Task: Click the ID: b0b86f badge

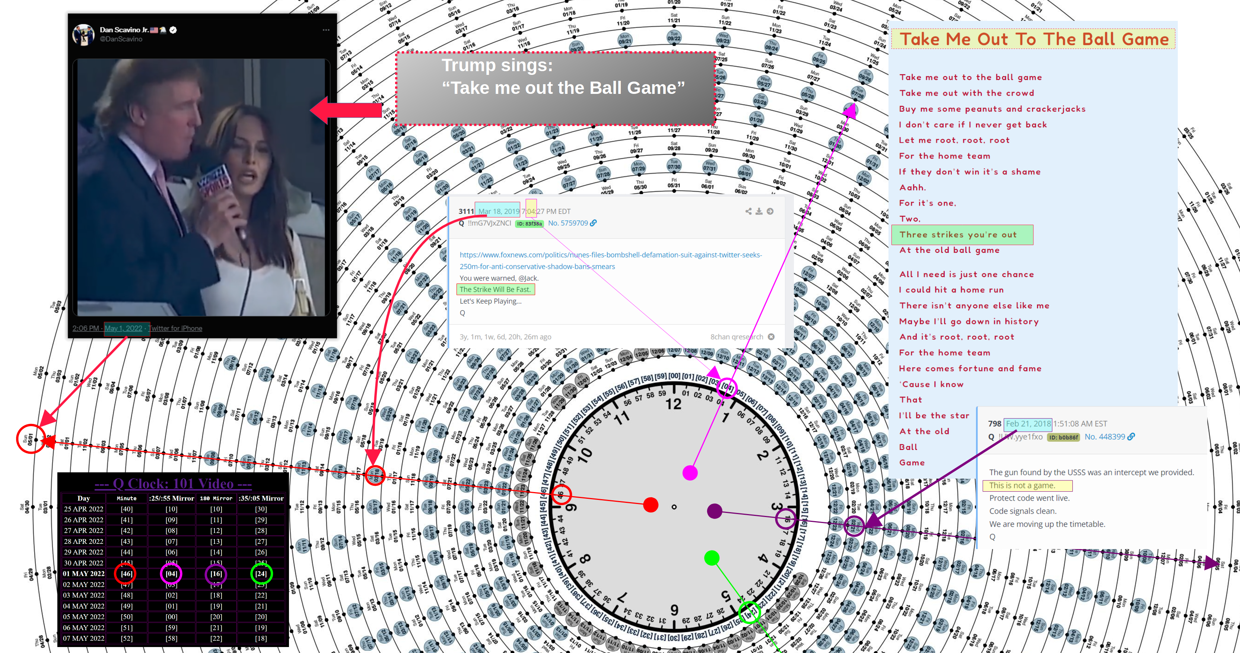Action: [x=1063, y=437]
